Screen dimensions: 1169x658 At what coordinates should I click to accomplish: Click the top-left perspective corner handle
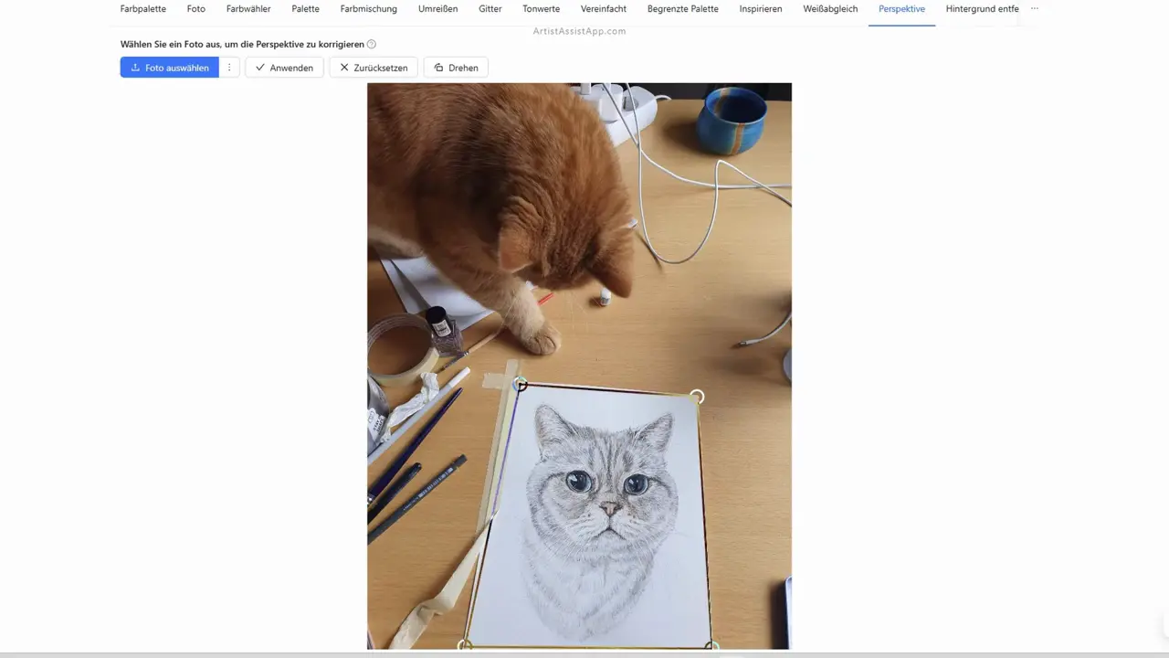tap(520, 385)
